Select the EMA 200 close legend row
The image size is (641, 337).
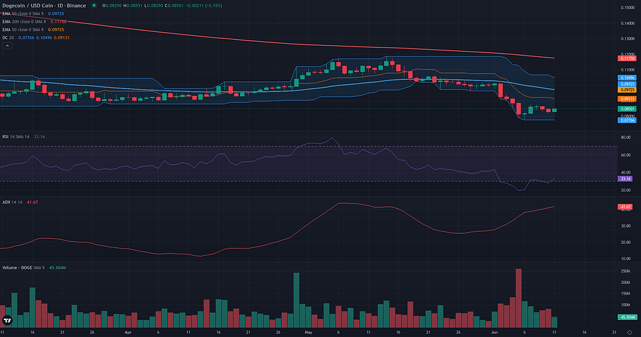click(x=34, y=22)
